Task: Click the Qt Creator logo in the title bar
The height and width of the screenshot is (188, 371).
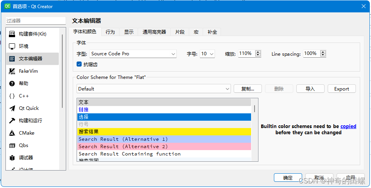Action: click(7, 6)
